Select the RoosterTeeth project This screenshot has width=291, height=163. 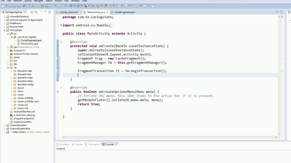(17, 27)
